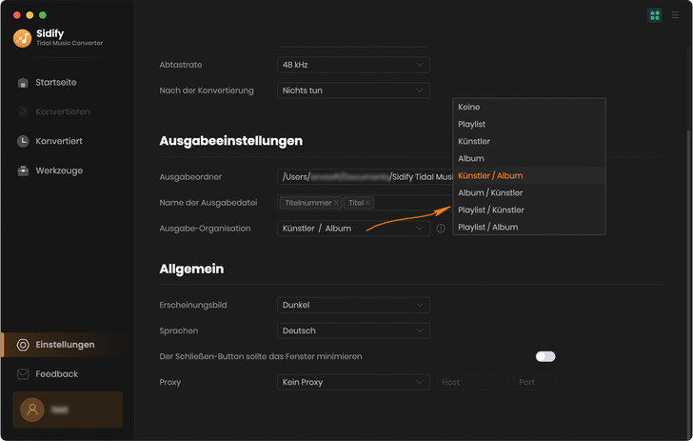693x441 pixels.
Task: Open the Werkzeuge toolbox icon
Action: (x=24, y=170)
